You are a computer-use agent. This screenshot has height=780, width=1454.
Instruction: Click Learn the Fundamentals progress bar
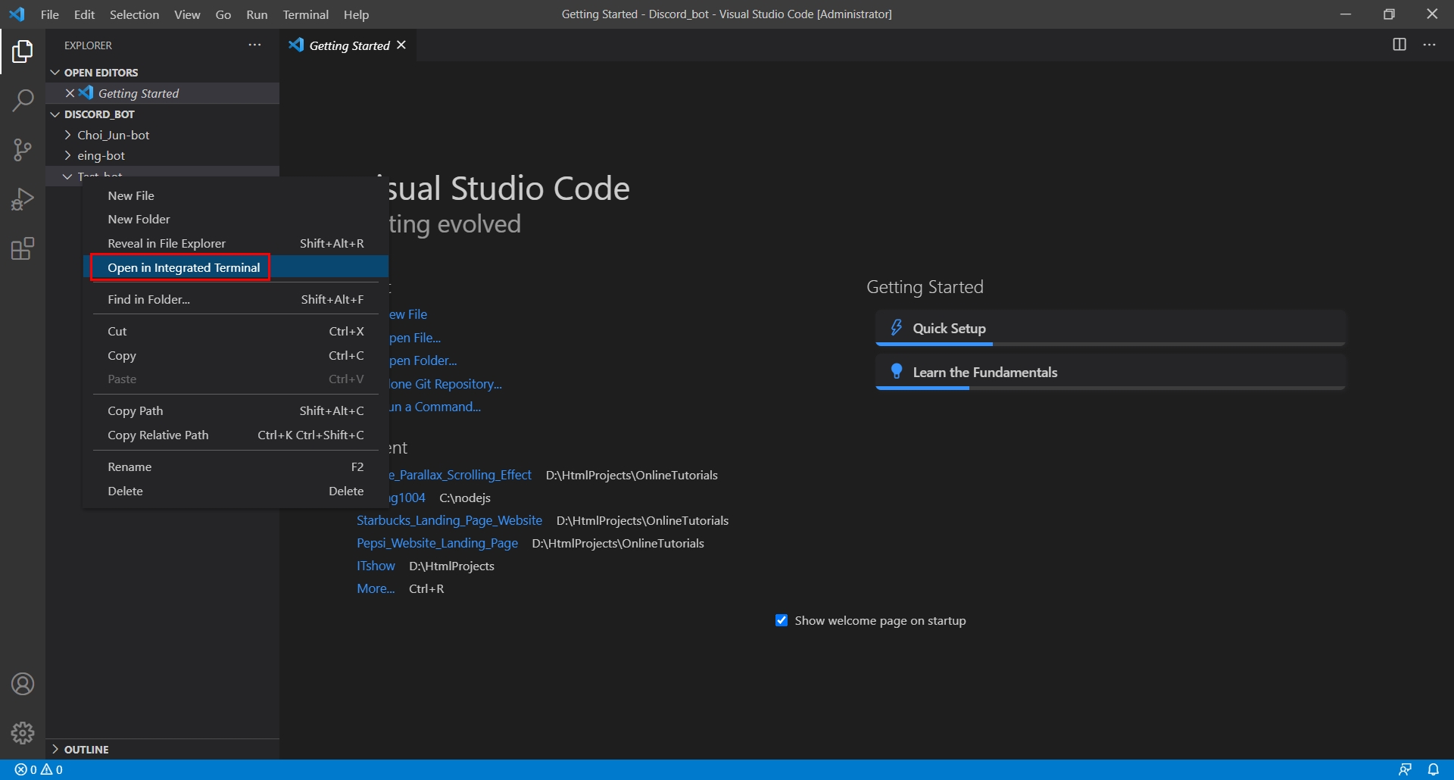coord(1110,388)
